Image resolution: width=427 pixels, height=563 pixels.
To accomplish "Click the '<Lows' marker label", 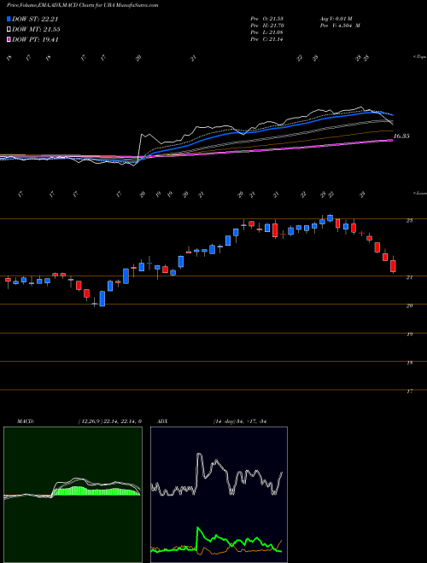I will 419,193.
